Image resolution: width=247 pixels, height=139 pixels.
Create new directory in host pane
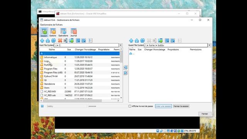point(71,41)
